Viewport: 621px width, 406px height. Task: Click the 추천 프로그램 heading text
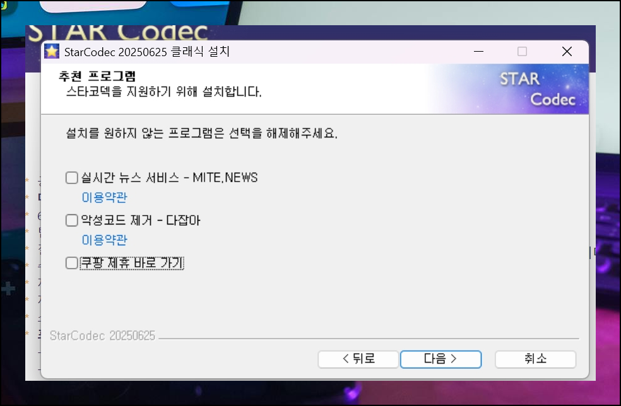click(x=97, y=76)
